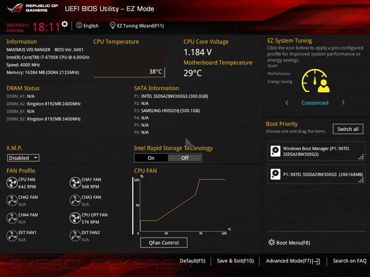Open QFan Control
This screenshot has width=370, height=277.
[164, 243]
